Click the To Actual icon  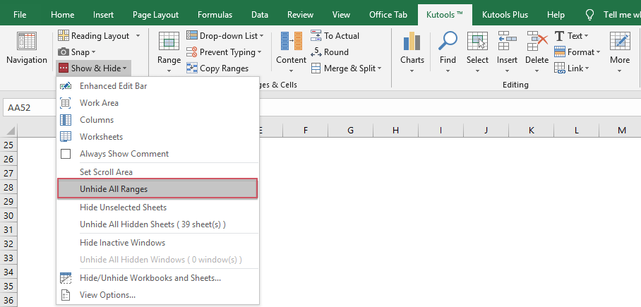(316, 35)
